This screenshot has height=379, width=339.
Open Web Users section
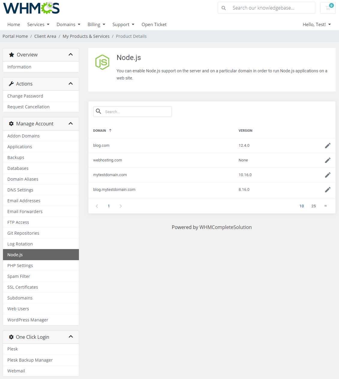(x=41, y=309)
